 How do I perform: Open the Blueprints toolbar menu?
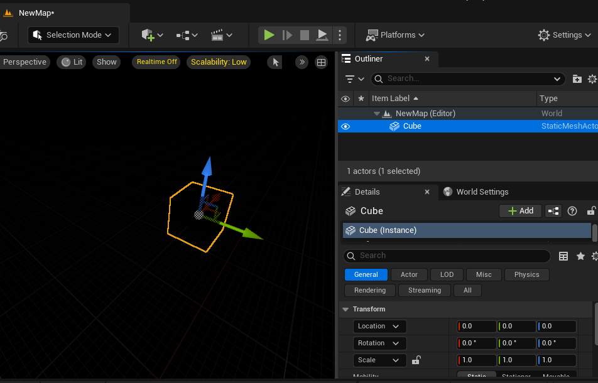click(187, 35)
